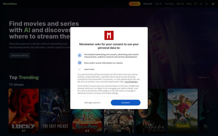This screenshot has width=218, height=136.
Task: Click the device storage icon
Action: [80, 63]
